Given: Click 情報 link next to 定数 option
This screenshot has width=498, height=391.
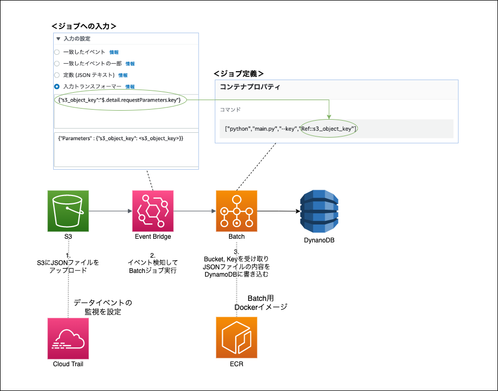Looking at the screenshot, I should (123, 75).
